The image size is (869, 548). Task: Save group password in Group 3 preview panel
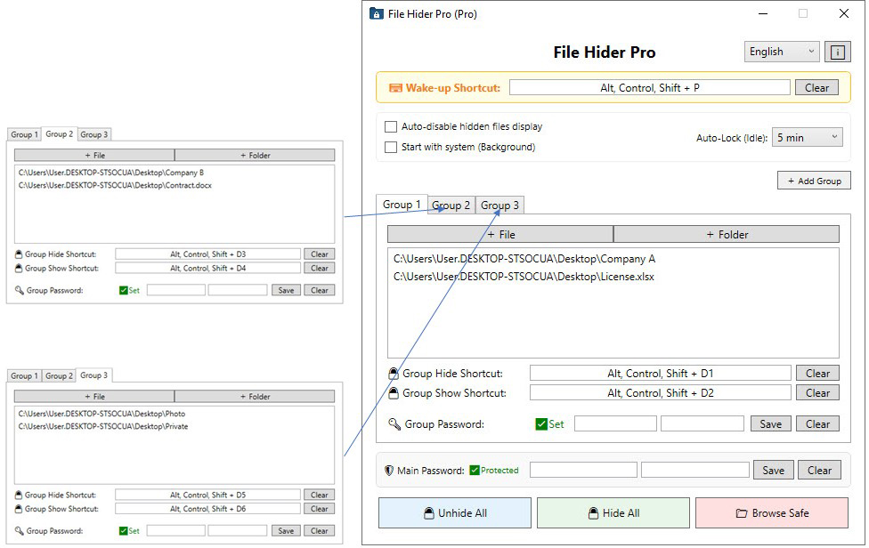point(286,531)
